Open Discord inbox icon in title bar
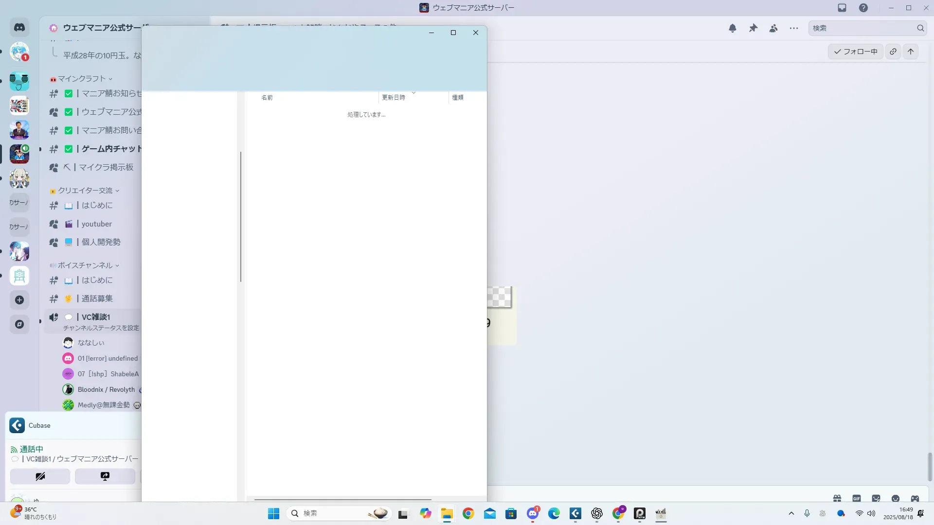 [x=842, y=8]
